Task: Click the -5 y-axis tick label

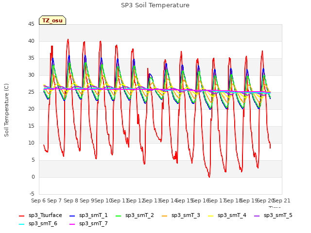Action: pyautogui.click(x=32, y=194)
